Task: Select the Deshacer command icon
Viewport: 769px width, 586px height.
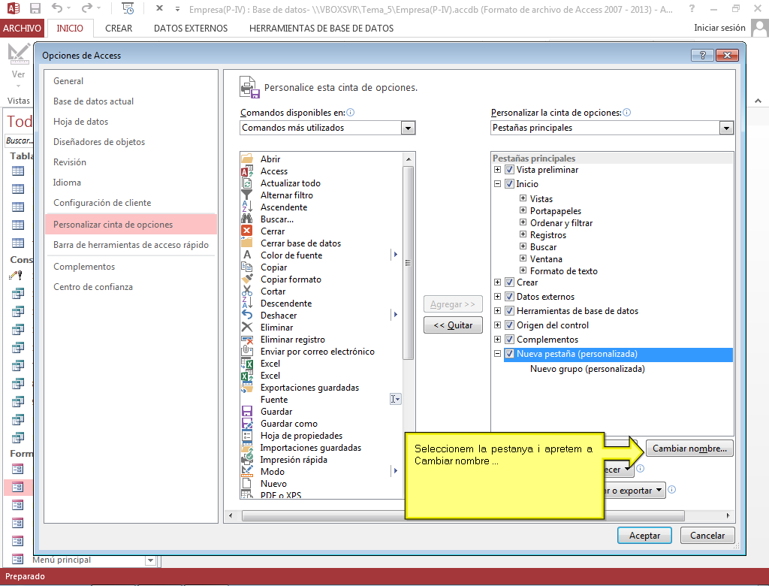Action: pos(247,316)
